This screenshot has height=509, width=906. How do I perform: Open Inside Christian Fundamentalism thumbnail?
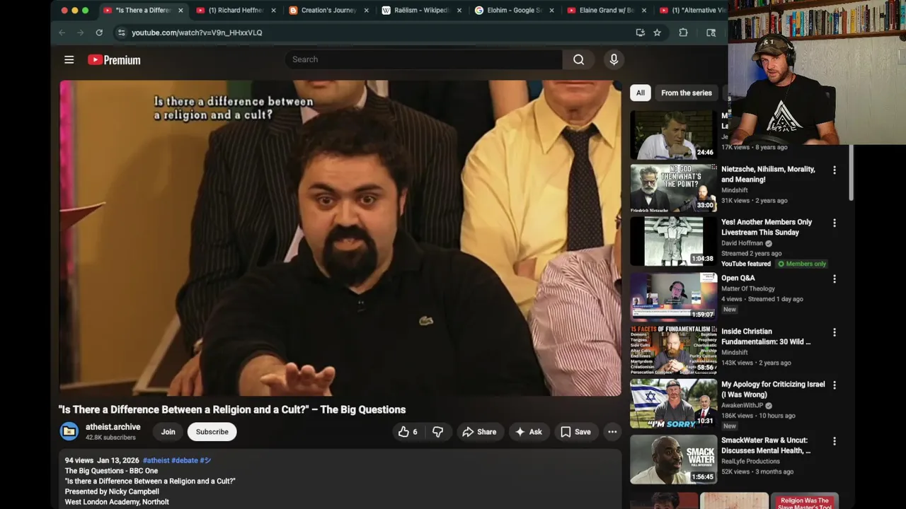click(x=673, y=350)
